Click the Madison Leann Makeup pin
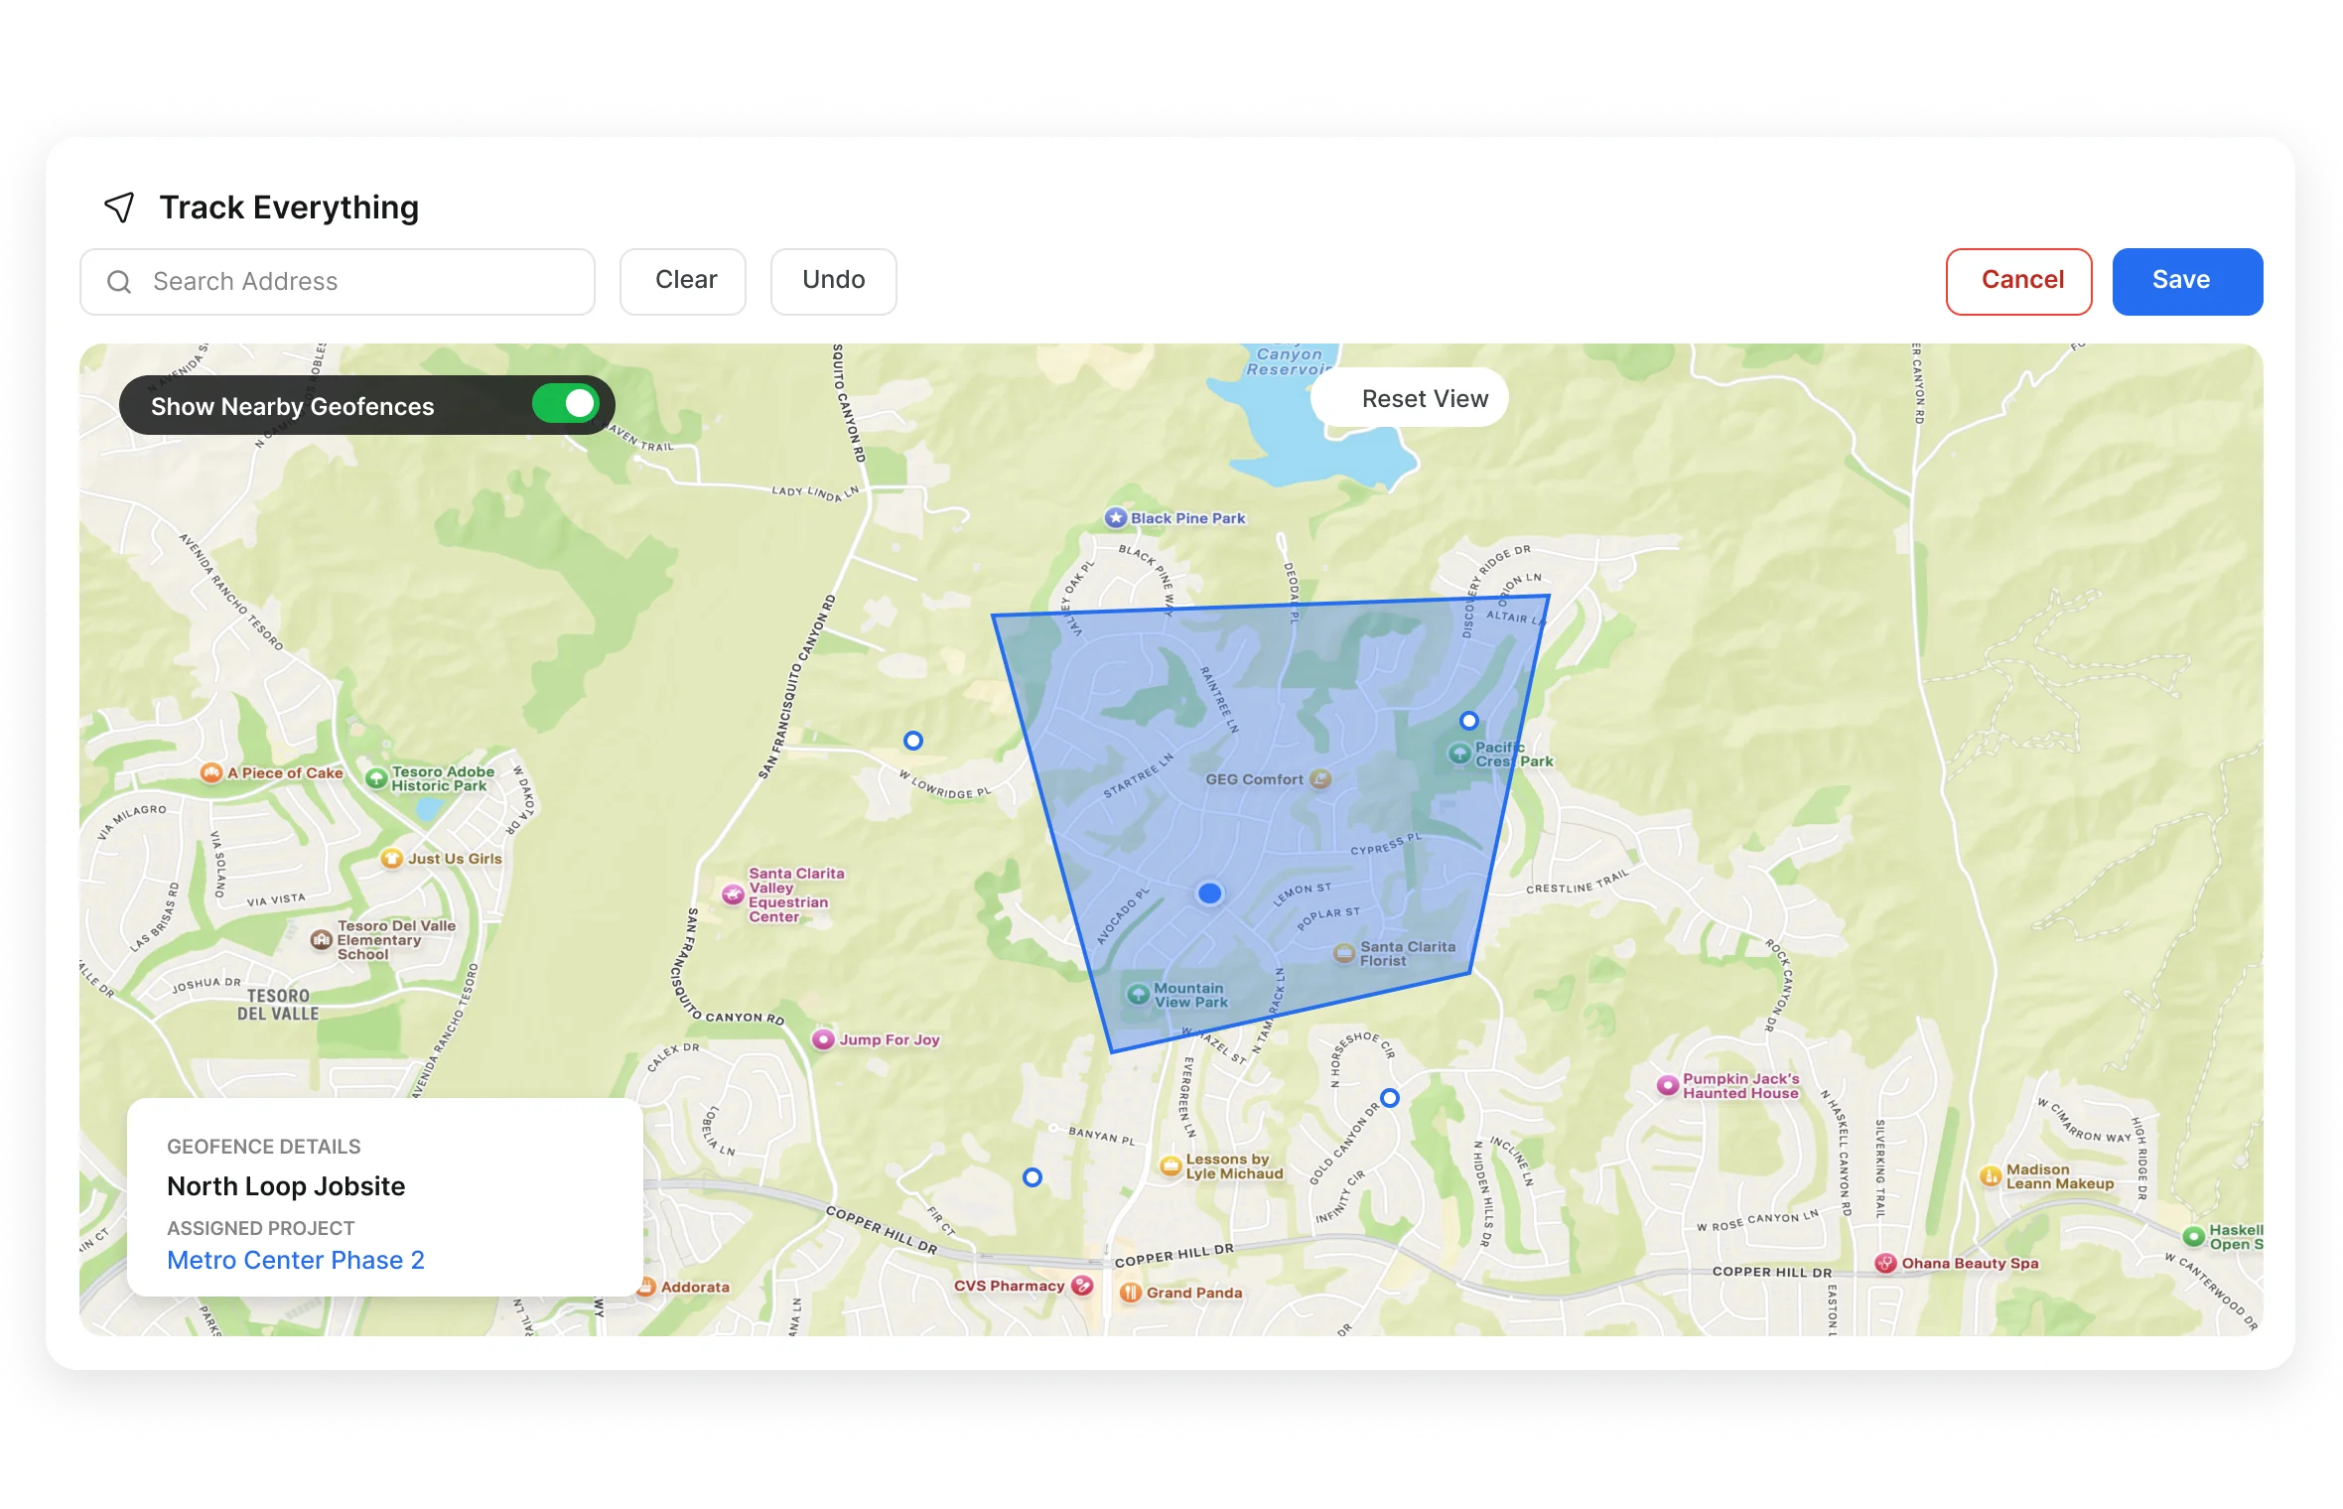The image size is (2343, 1509). pyautogui.click(x=1991, y=1176)
